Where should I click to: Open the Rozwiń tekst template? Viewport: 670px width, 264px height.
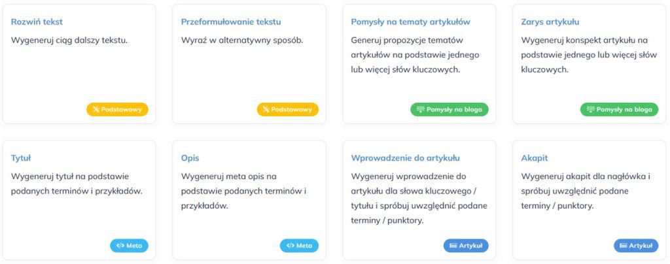point(37,22)
